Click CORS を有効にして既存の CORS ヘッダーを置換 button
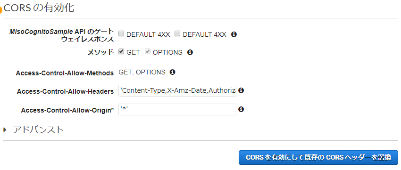Image resolution: width=401 pixels, height=170 pixels. [318, 157]
